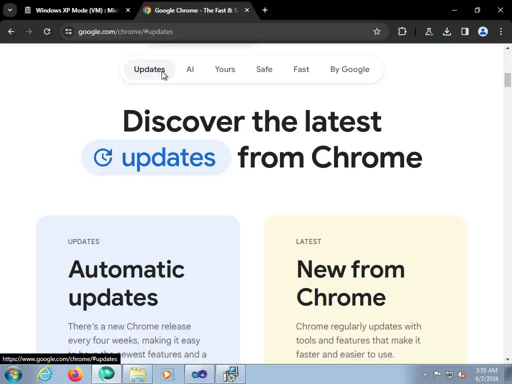Restore down the Chrome window
The image size is (512, 384).
point(477,10)
